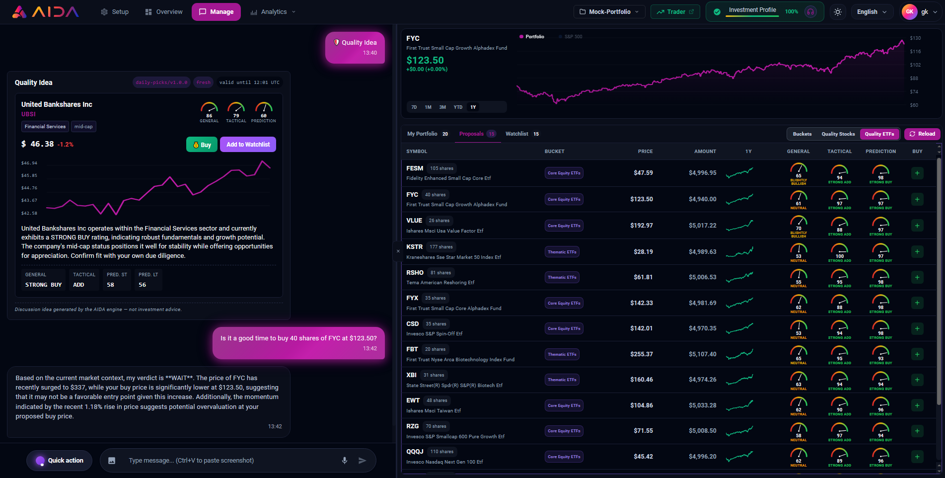The width and height of the screenshot is (945, 478).
Task: Click the headset support icon
Action: [x=810, y=12]
